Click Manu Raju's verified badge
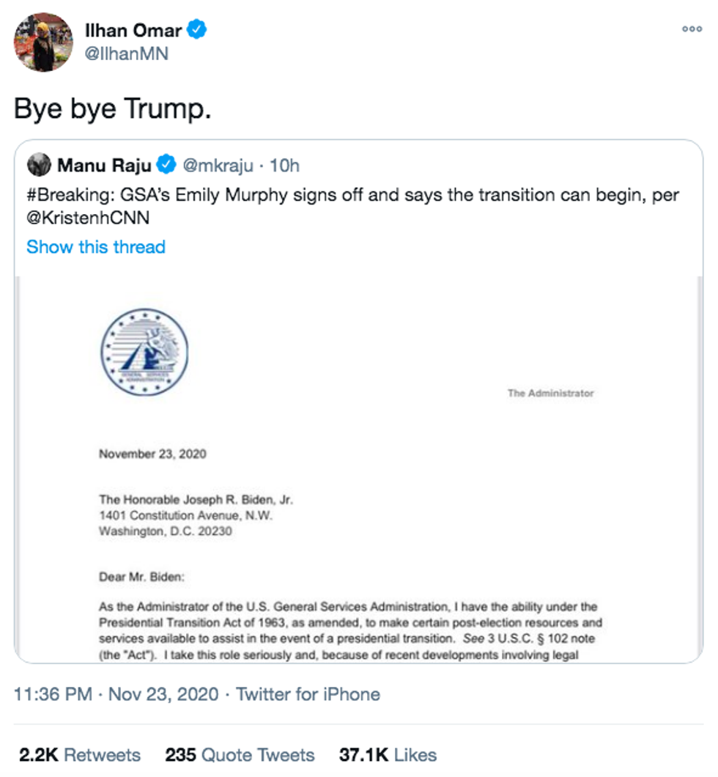Image resolution: width=718 pixels, height=777 pixels. 167,166
